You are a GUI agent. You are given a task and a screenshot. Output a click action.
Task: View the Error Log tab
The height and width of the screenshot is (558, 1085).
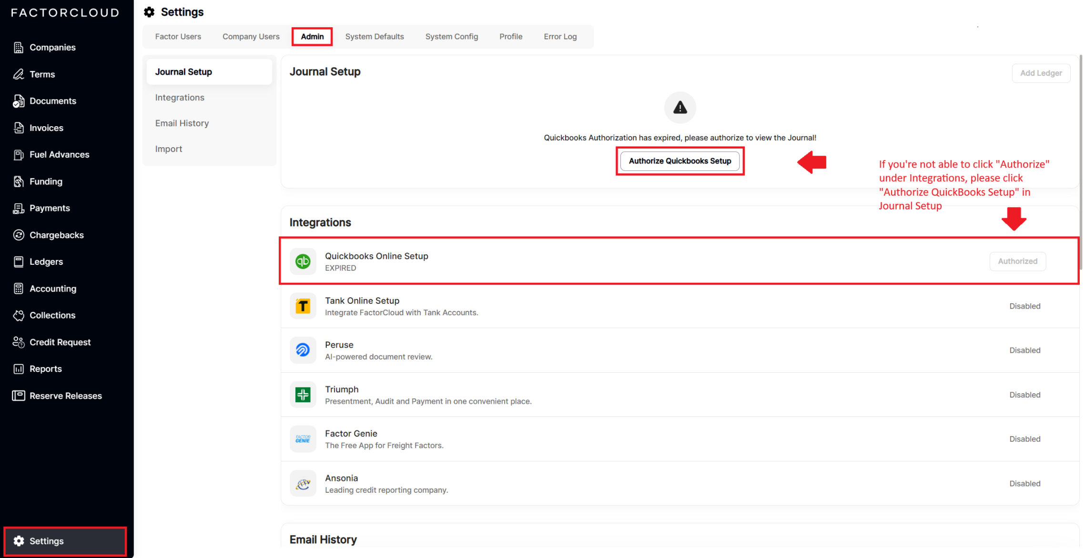pyautogui.click(x=560, y=37)
